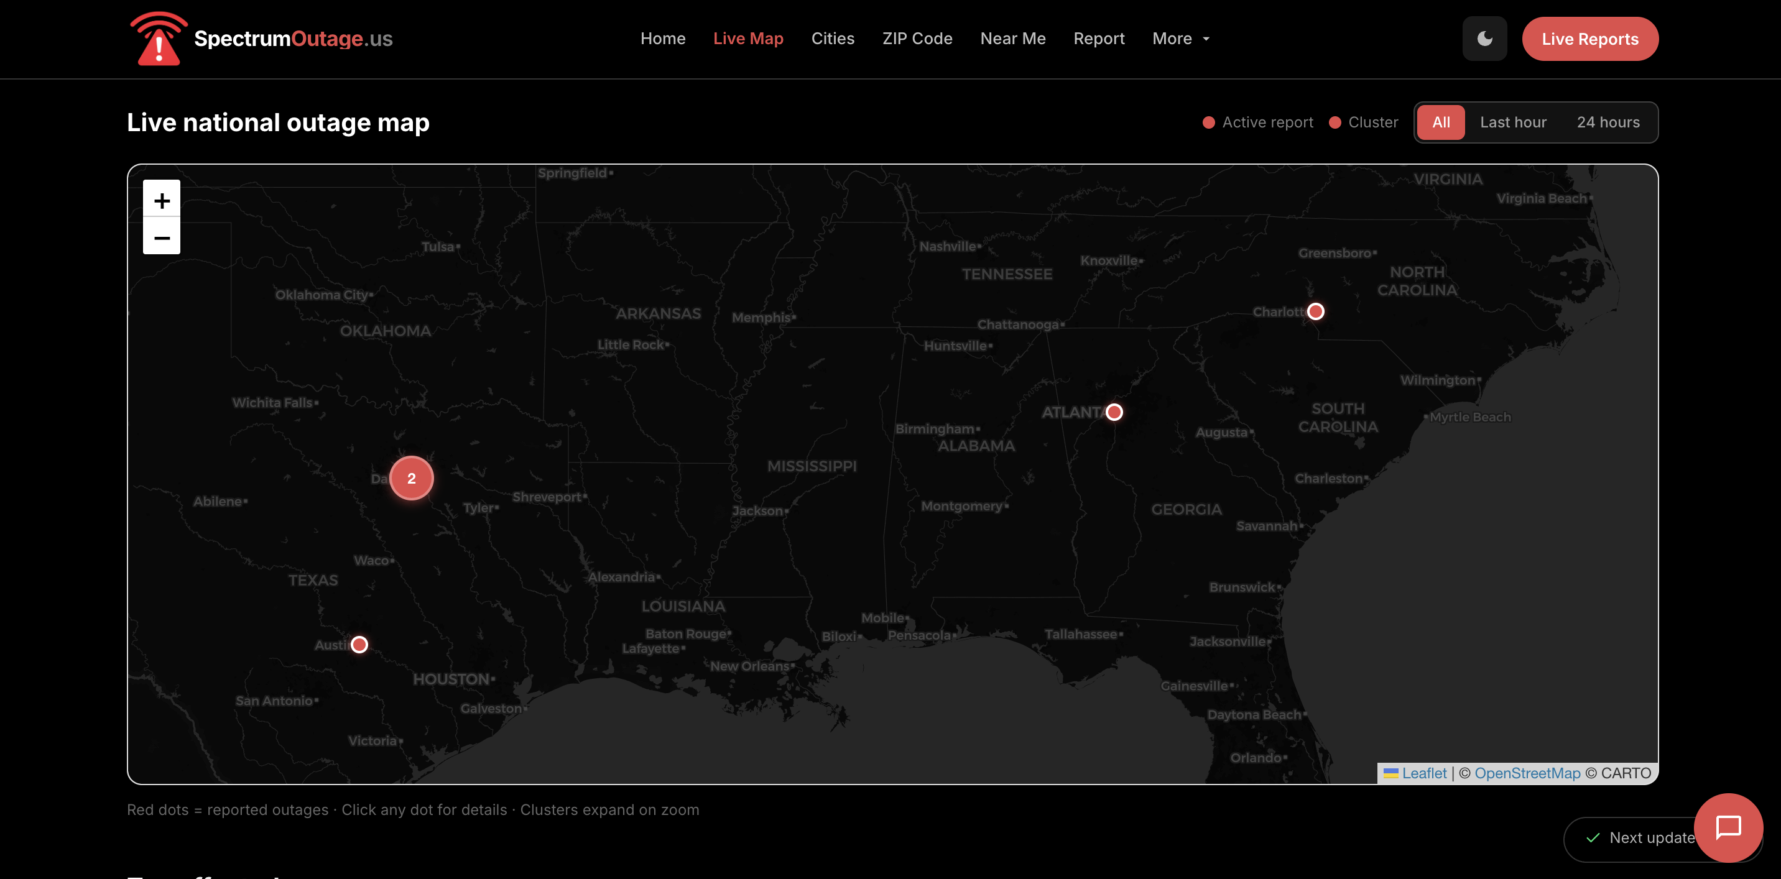Click the New Orleans map label
Viewport: 1781px width, 879px height.
[749, 666]
